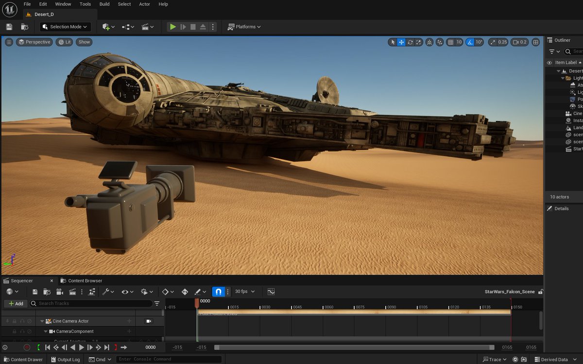Screen dimensions: 583x364
Task: Click the Stop simulation square button
Action: click(x=193, y=27)
